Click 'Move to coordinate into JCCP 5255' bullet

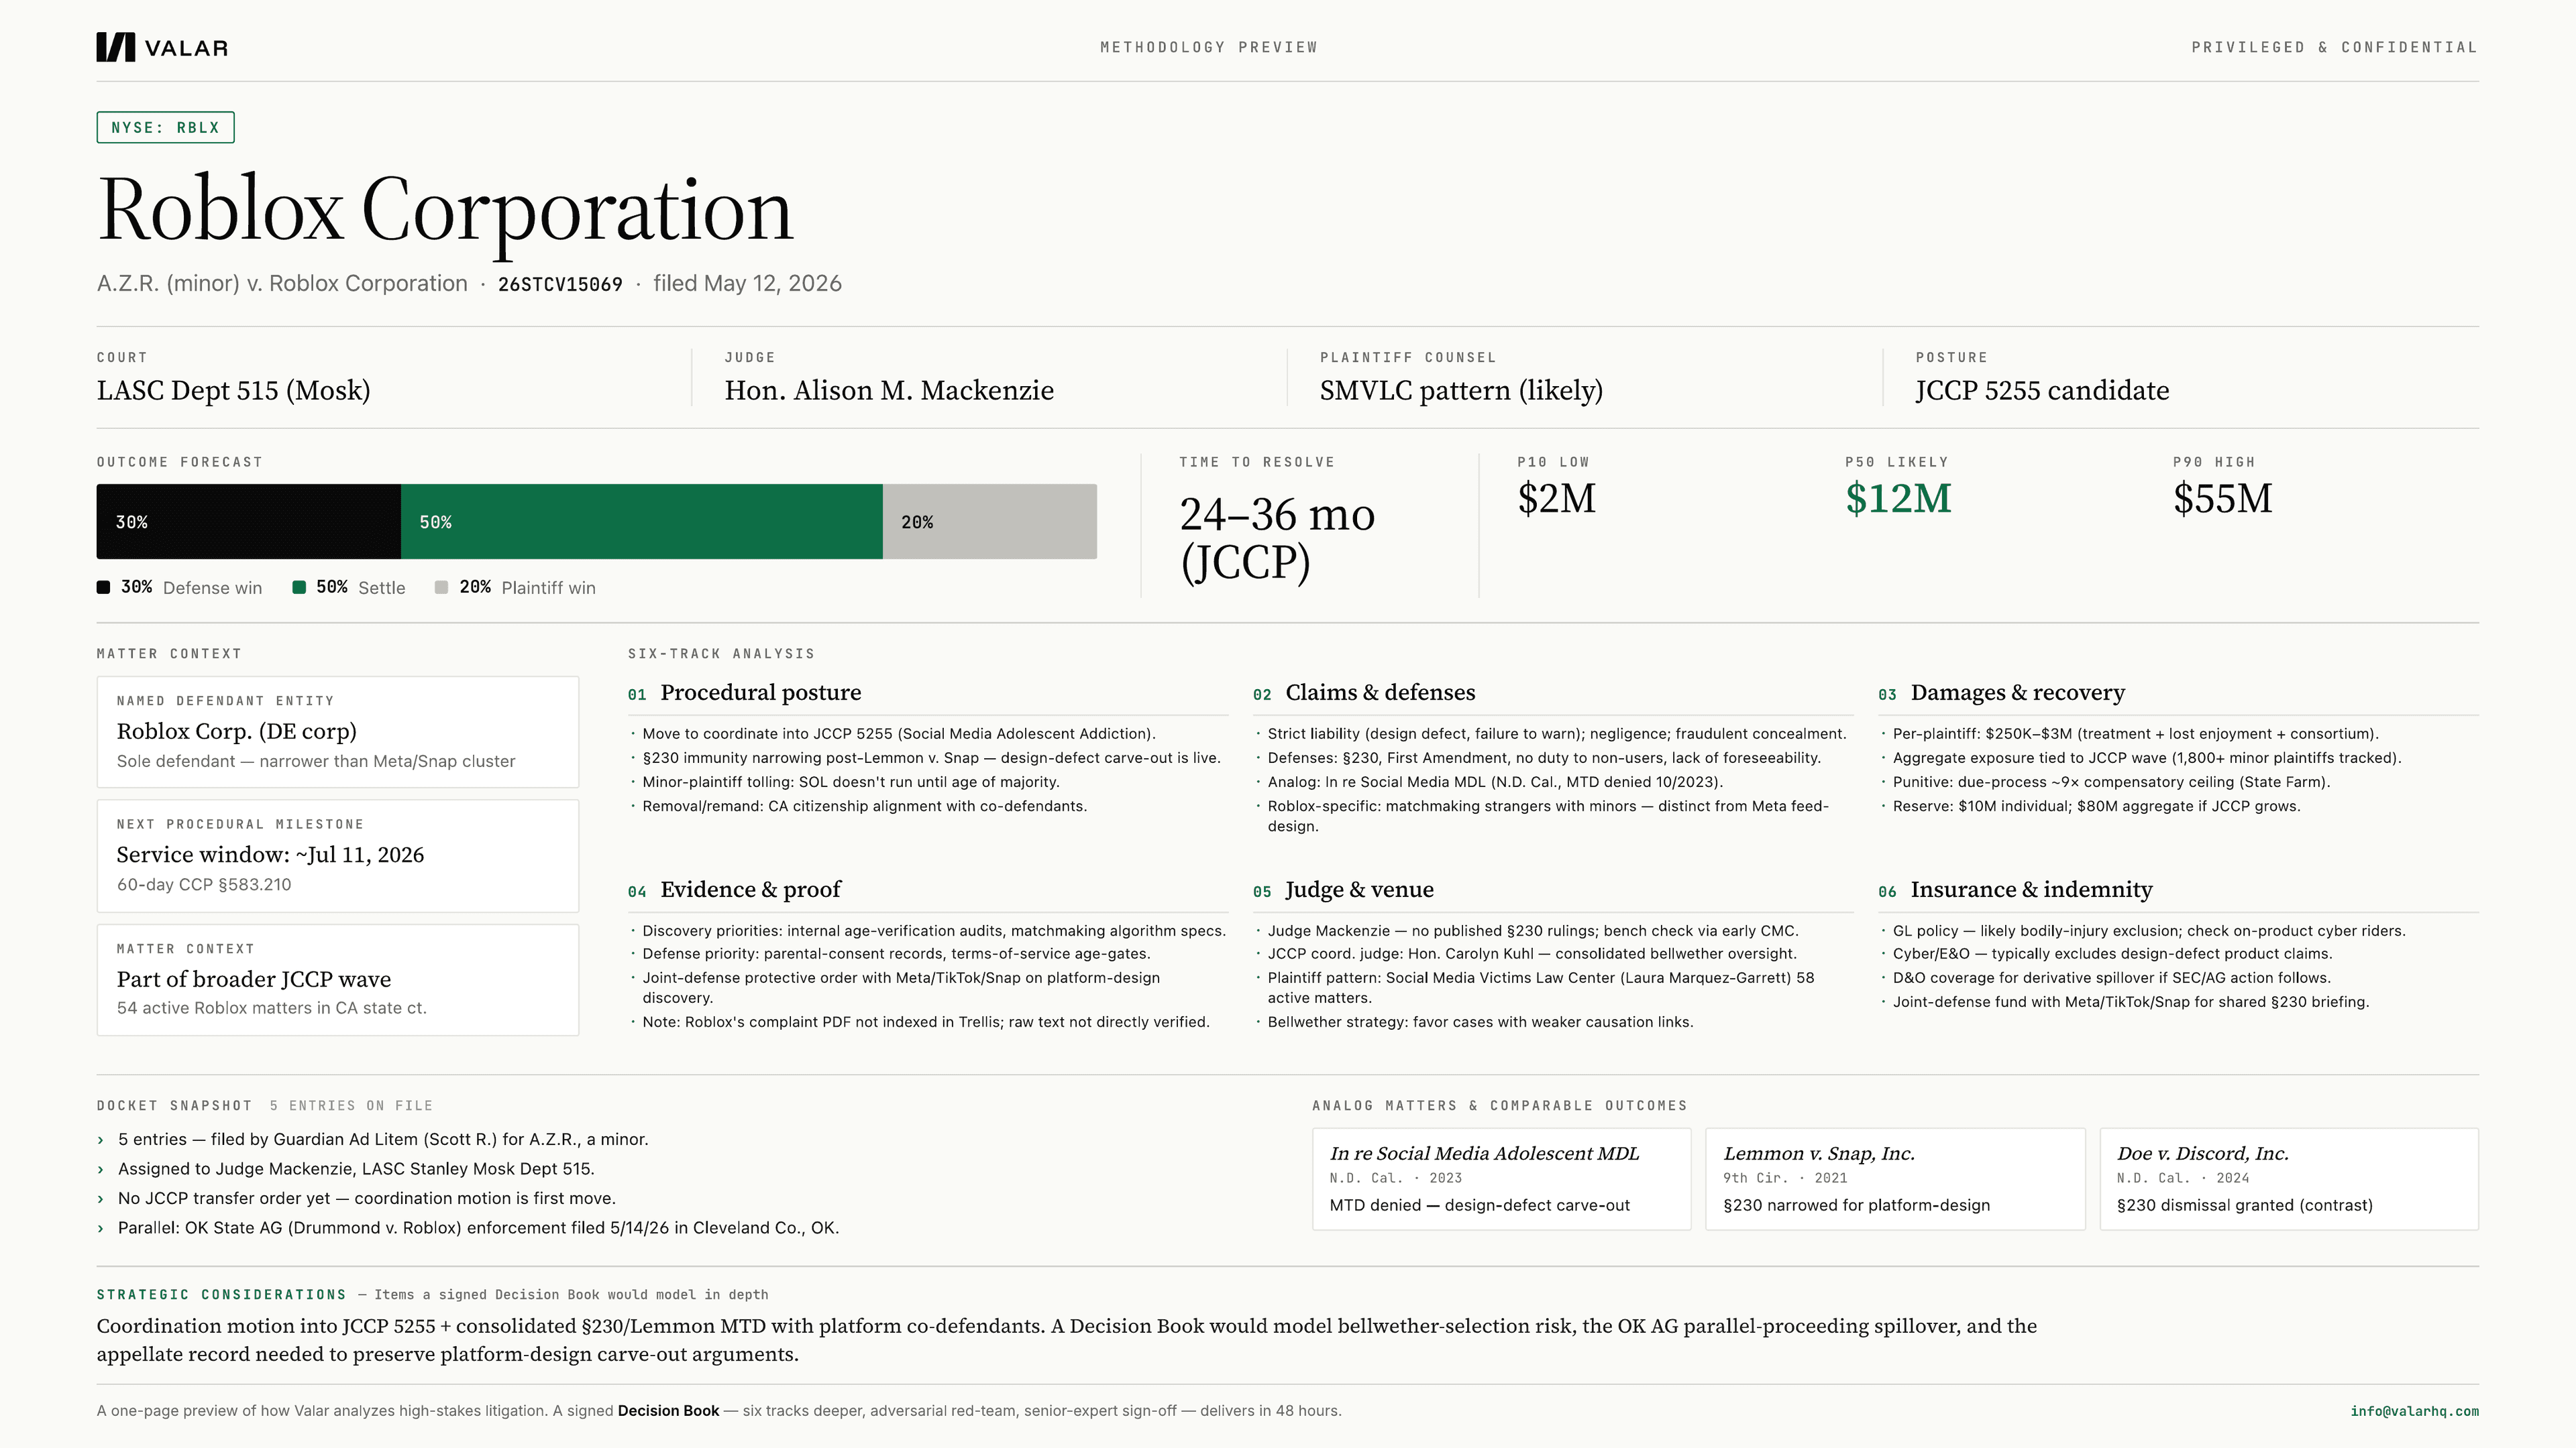click(898, 733)
